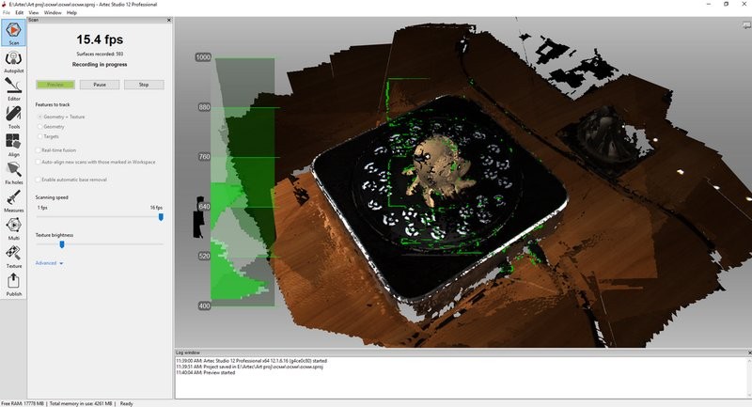Image resolution: width=752 pixels, height=407 pixels.
Task: Click the Stop button
Action: (x=144, y=85)
